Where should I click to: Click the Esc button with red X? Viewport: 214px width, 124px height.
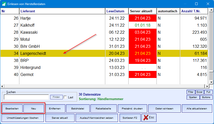[x=149, y=118]
